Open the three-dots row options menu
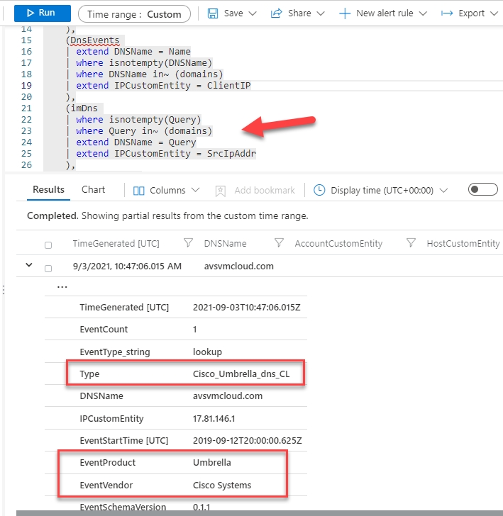 tap(62, 288)
